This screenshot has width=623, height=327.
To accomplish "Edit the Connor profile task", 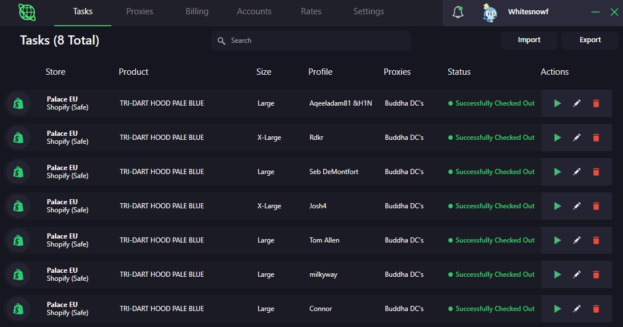I will (x=577, y=309).
